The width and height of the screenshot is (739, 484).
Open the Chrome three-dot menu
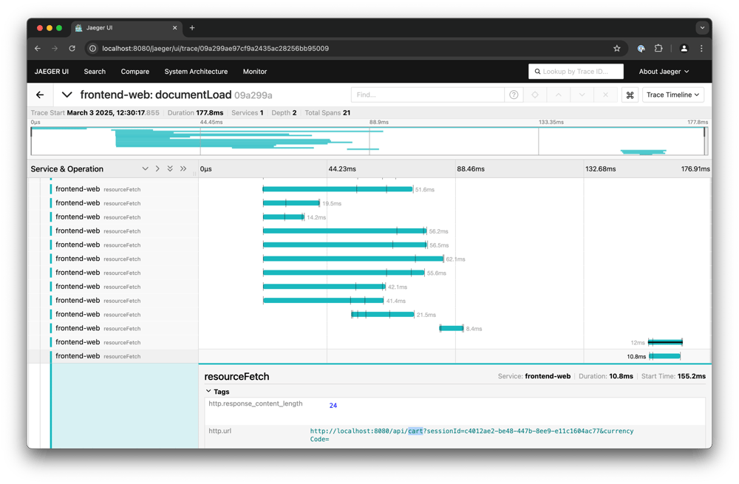pyautogui.click(x=701, y=48)
